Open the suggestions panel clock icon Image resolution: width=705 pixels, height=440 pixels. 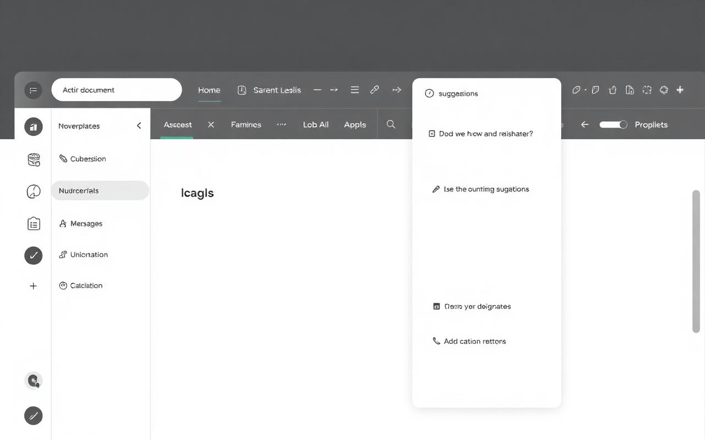coord(429,94)
